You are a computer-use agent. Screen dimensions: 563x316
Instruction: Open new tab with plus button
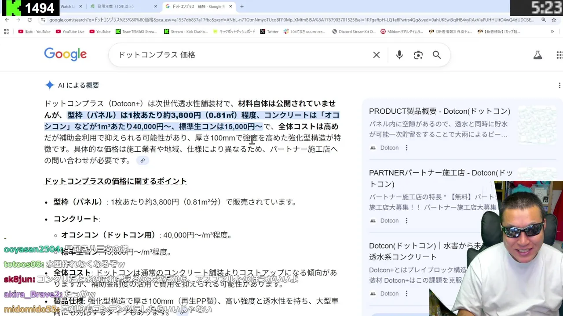tap(241, 7)
